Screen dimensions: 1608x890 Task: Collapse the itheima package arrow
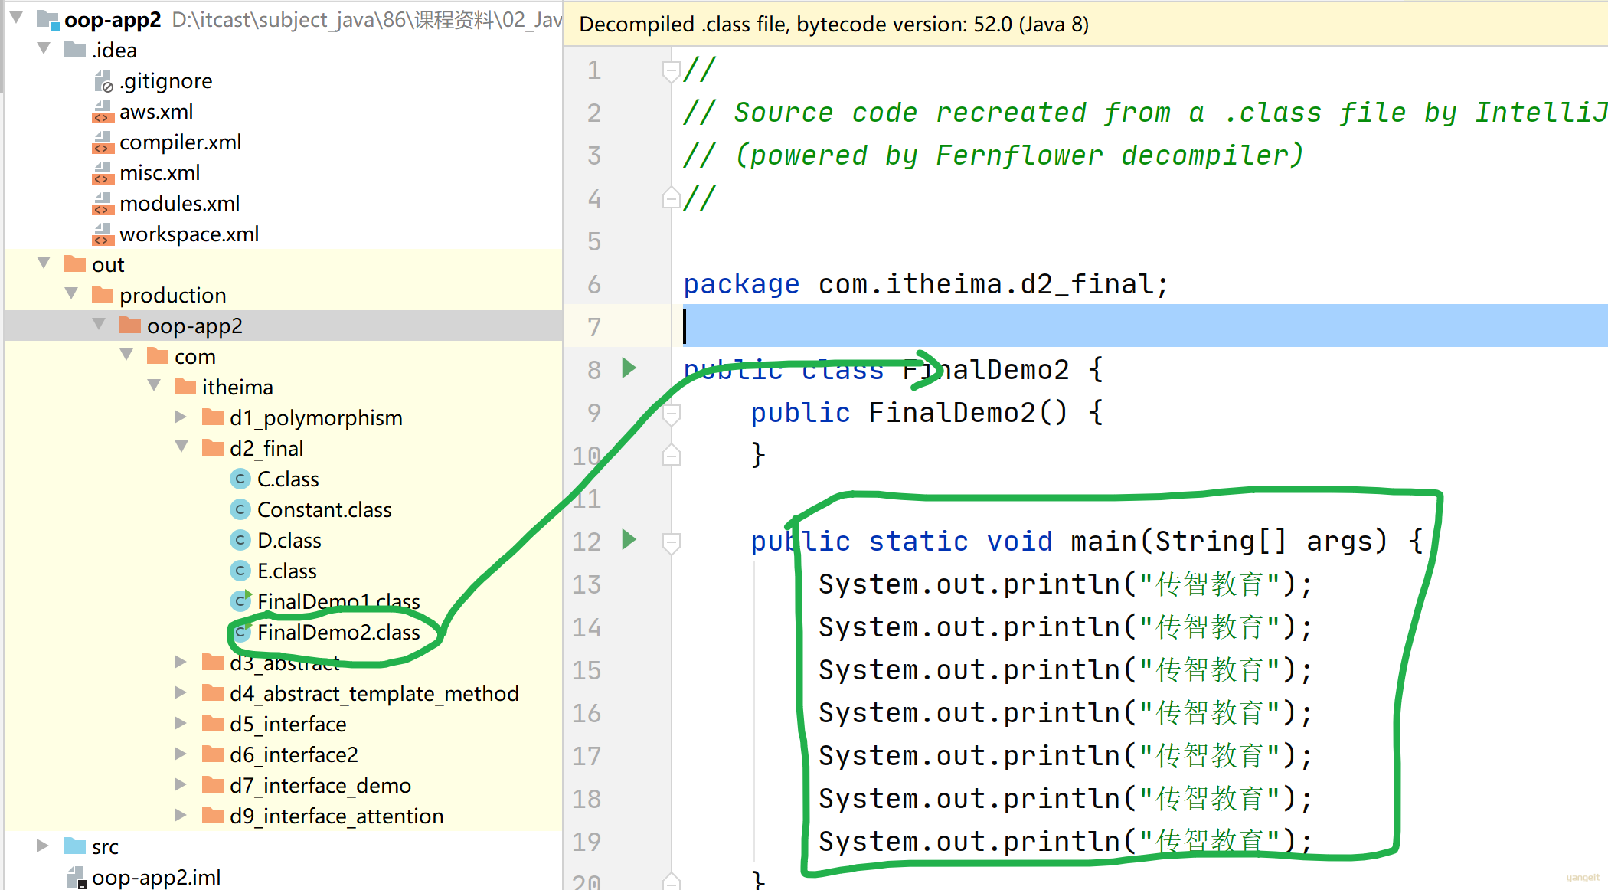click(154, 385)
